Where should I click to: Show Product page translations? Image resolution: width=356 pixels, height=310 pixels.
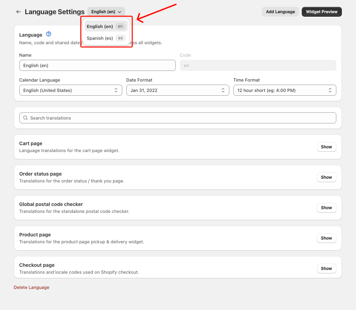pyautogui.click(x=327, y=238)
